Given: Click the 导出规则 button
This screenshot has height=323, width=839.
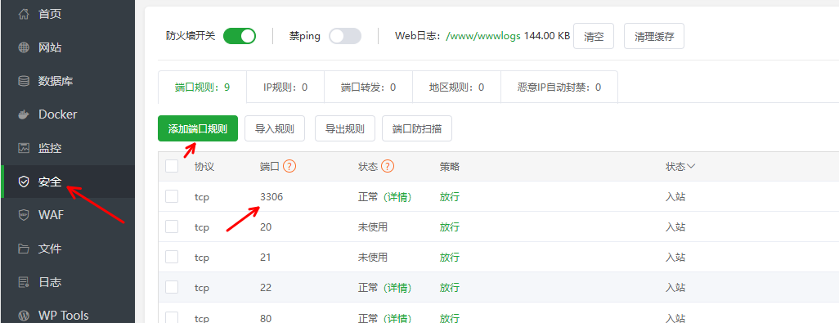Looking at the screenshot, I should (344, 128).
